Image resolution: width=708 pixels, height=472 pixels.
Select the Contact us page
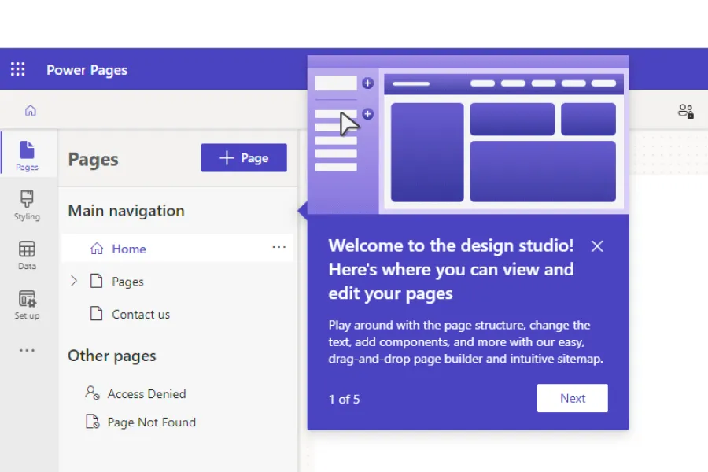click(142, 314)
